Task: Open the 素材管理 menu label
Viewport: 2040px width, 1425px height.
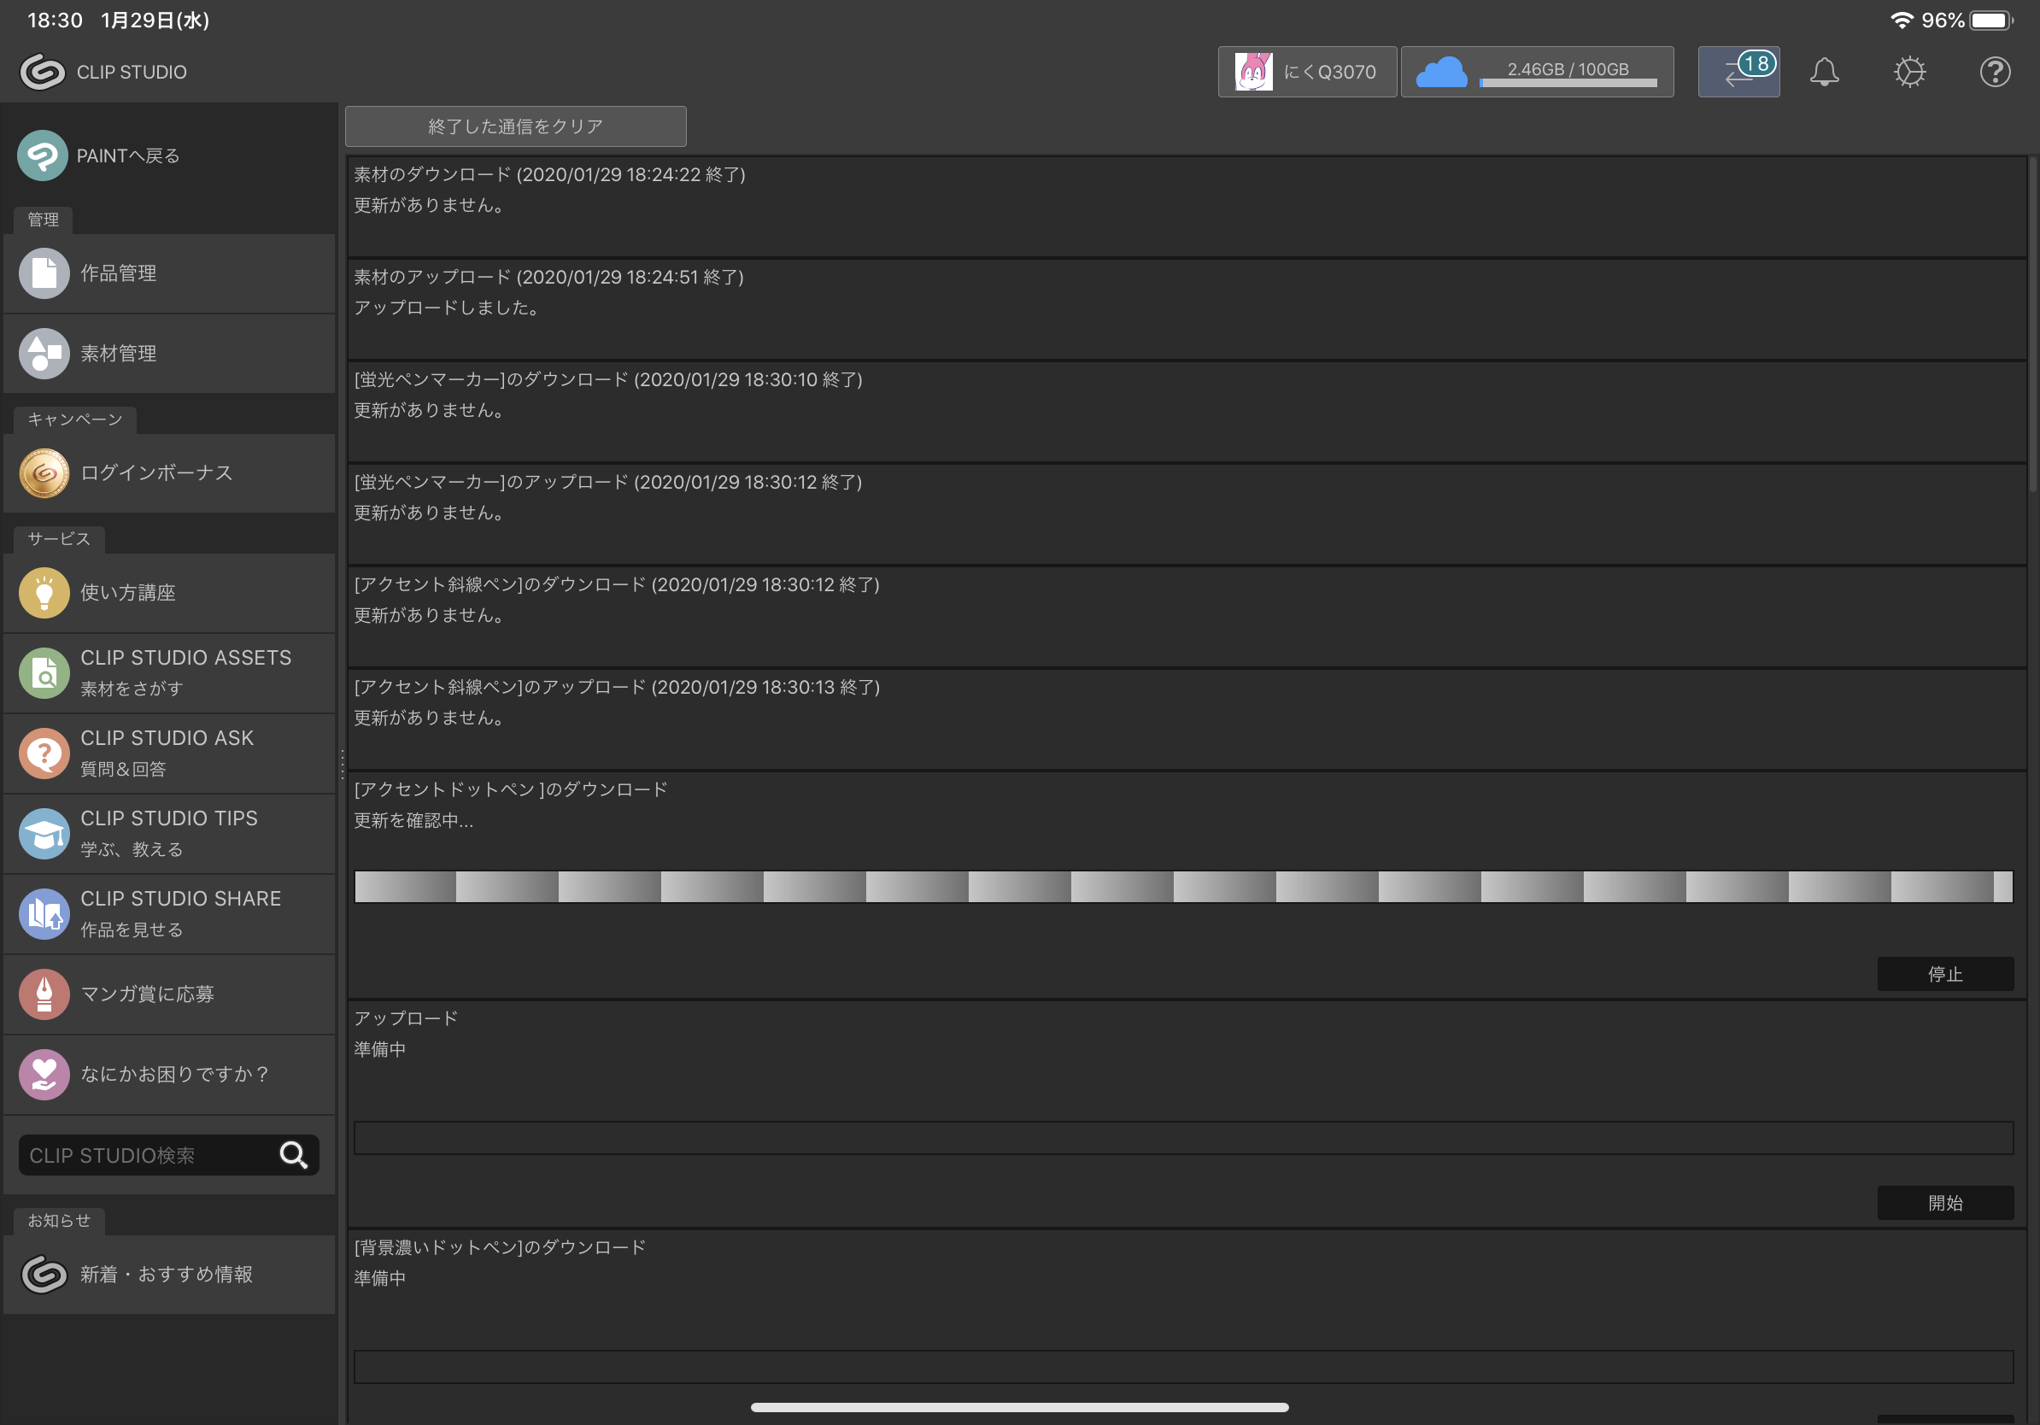Action: [118, 354]
